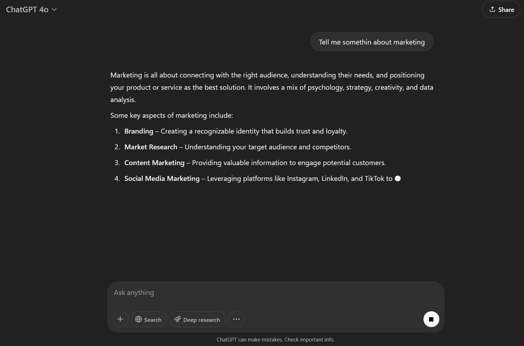524x346 pixels.
Task: Open more tools via the ellipsis icon
Action: pos(236,319)
